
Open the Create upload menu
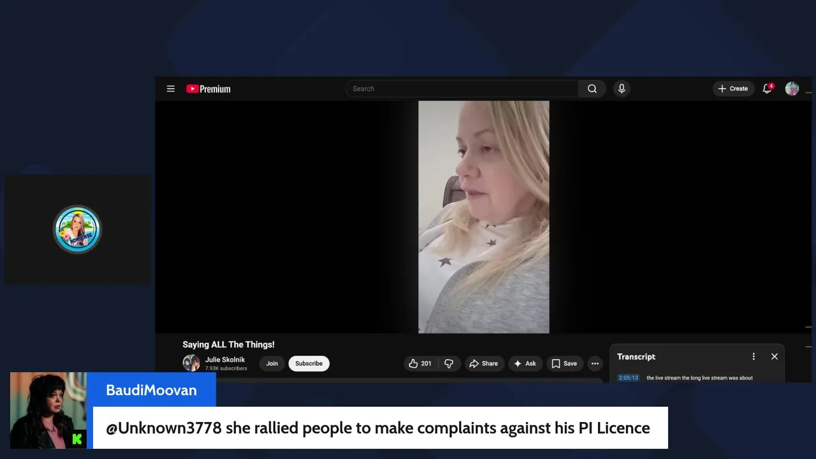click(733, 89)
